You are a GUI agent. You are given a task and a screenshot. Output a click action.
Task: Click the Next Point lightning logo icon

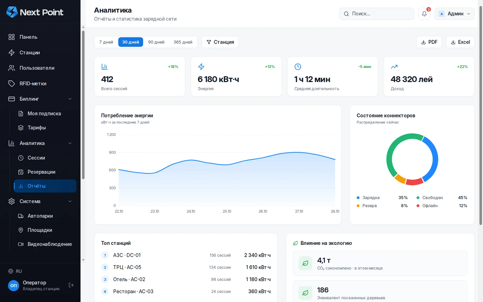click(12, 12)
